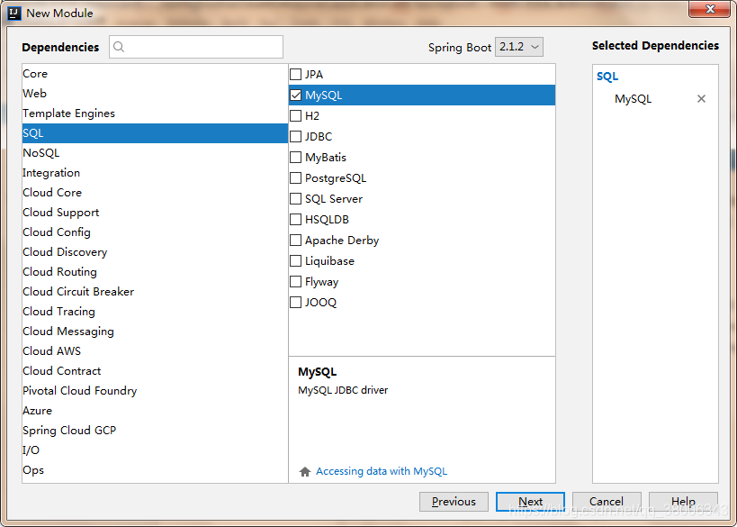
Task: Click the 'MySQL JDBC driver' description text
Action: (x=343, y=390)
